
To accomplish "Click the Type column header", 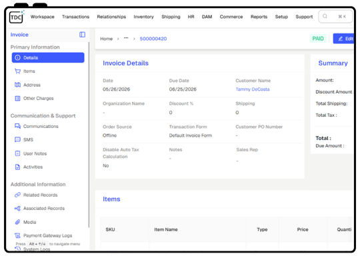I will (x=262, y=229).
